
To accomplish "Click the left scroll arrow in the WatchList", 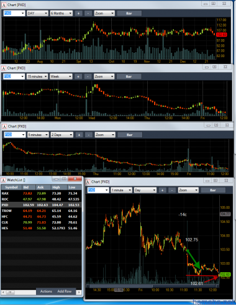I will click(3, 292).
